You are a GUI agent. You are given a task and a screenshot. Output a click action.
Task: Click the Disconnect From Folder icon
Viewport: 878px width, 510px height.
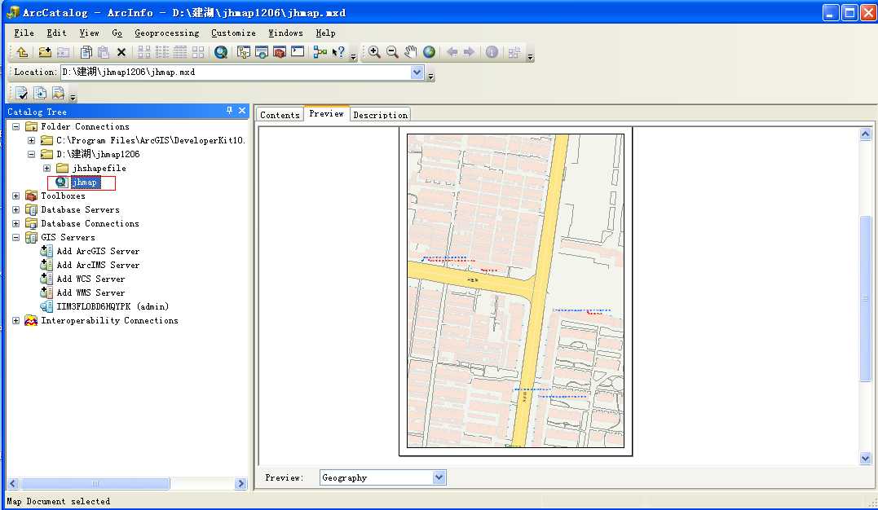64,52
